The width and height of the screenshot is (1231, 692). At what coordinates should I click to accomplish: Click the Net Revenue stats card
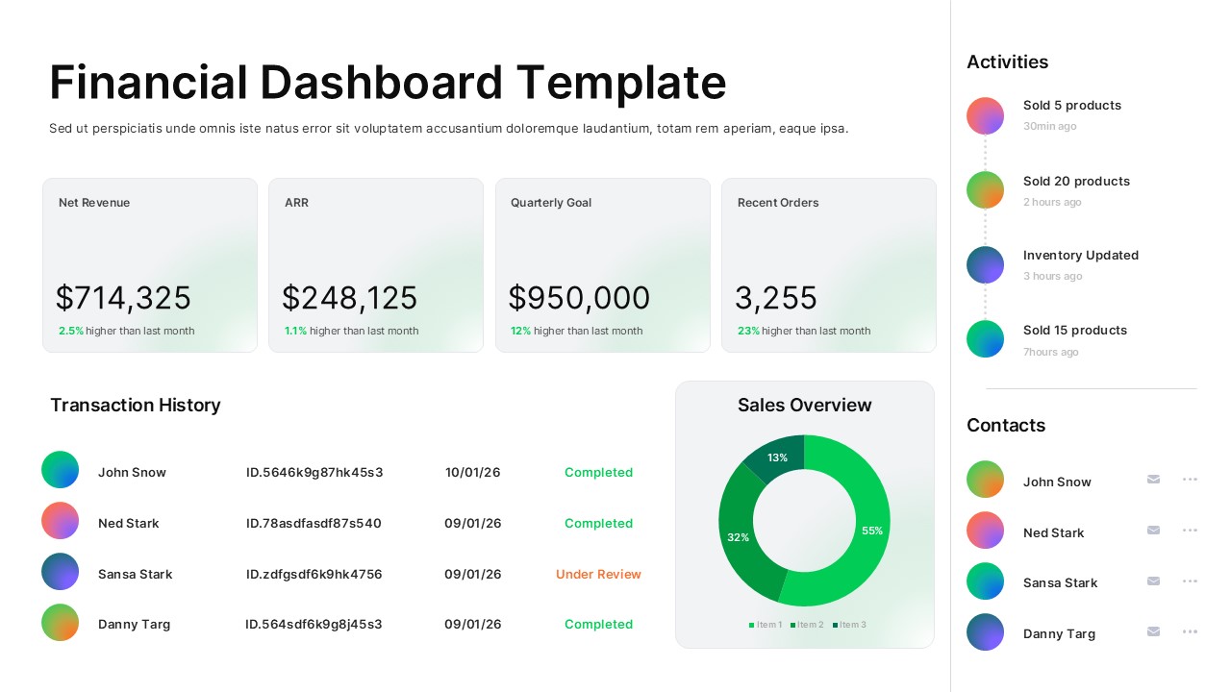pos(149,264)
